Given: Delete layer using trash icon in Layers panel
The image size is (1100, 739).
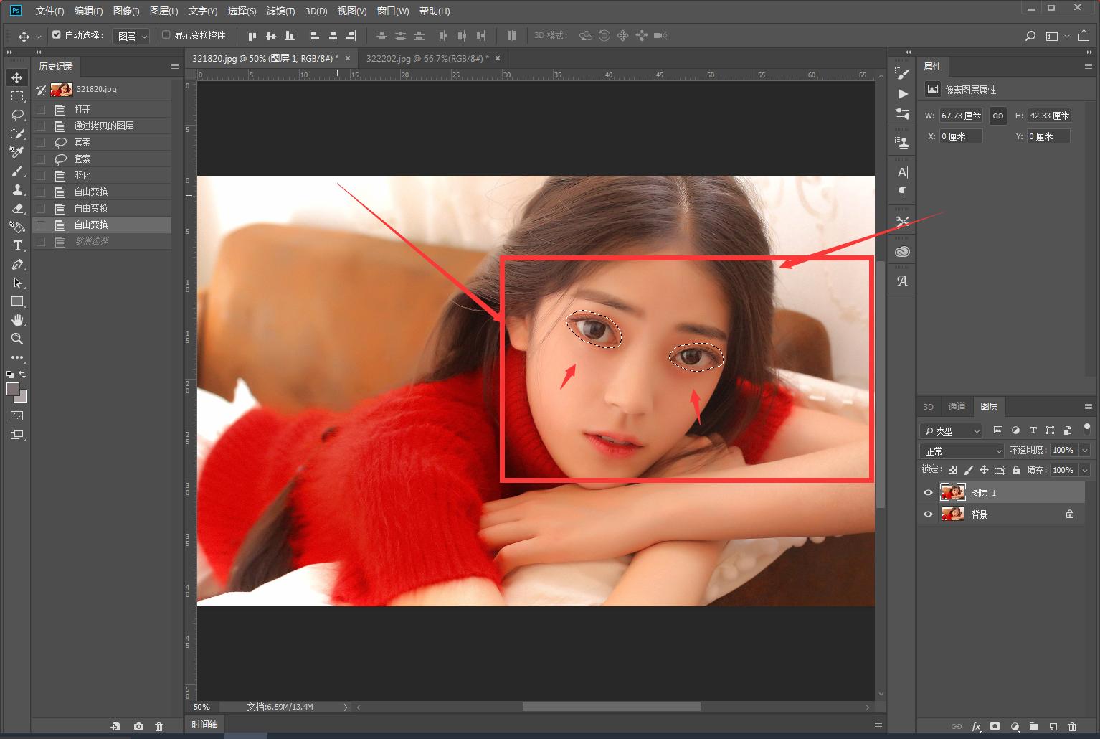Looking at the screenshot, I should point(1072,726).
